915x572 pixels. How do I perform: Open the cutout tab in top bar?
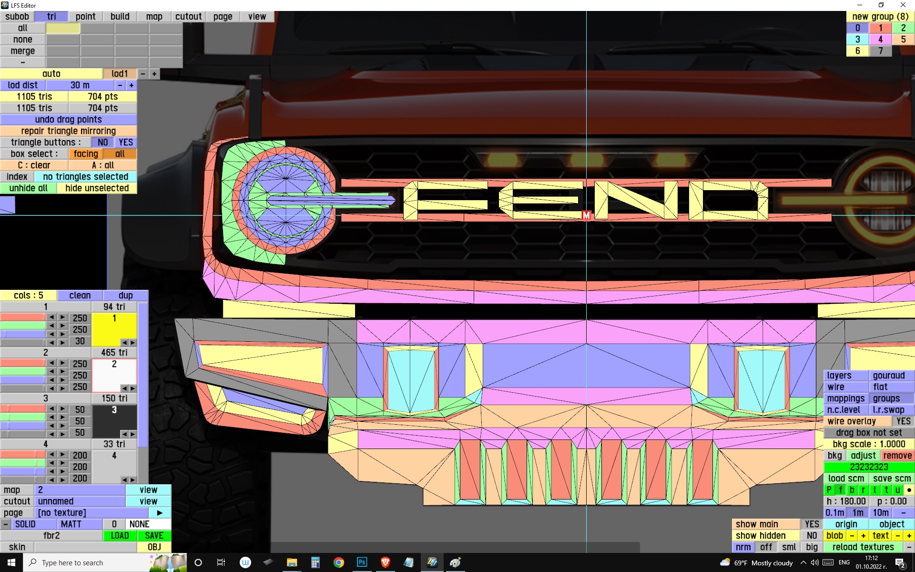188,16
